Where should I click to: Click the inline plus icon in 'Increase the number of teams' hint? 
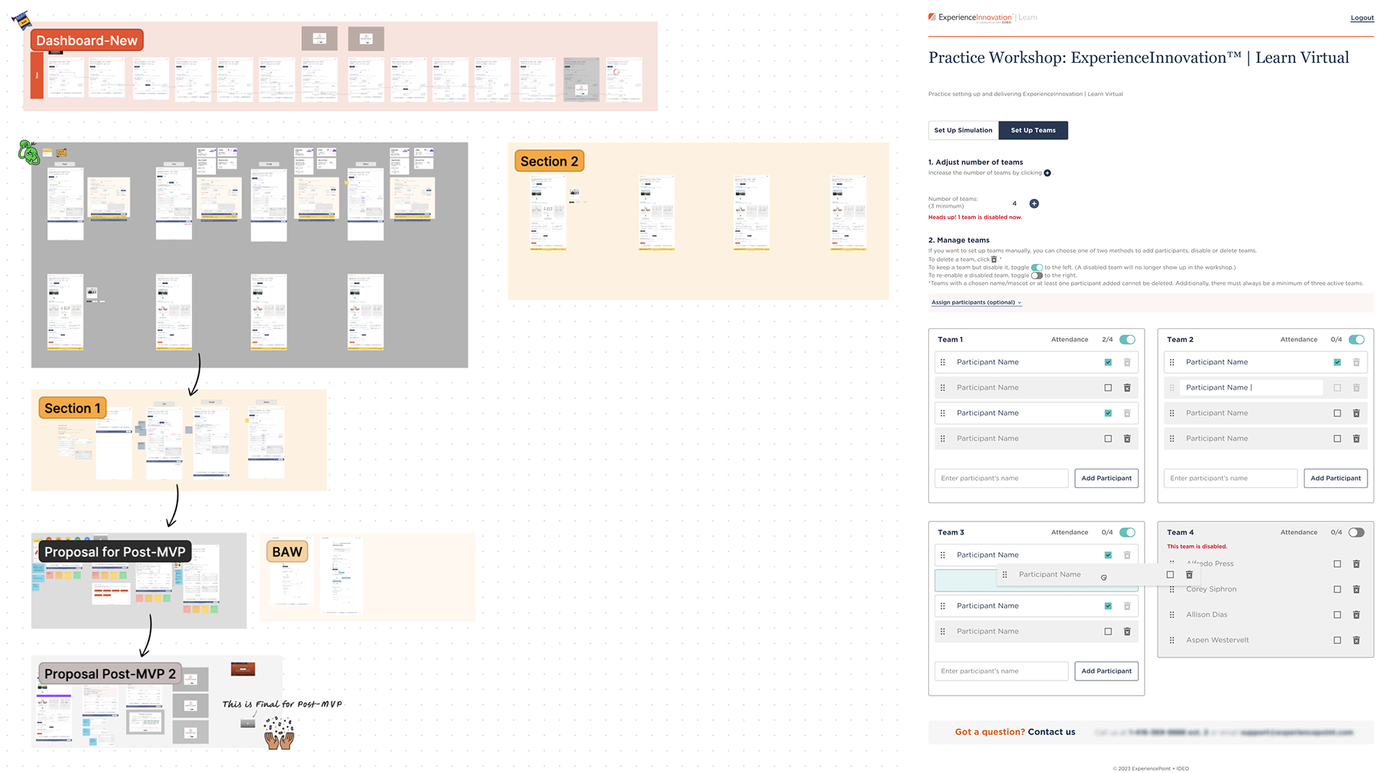[1047, 174]
